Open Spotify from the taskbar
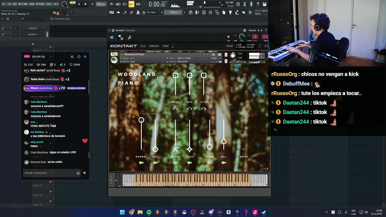 coord(149,212)
